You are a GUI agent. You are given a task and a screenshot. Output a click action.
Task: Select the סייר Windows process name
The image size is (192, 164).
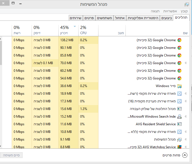(166, 86)
